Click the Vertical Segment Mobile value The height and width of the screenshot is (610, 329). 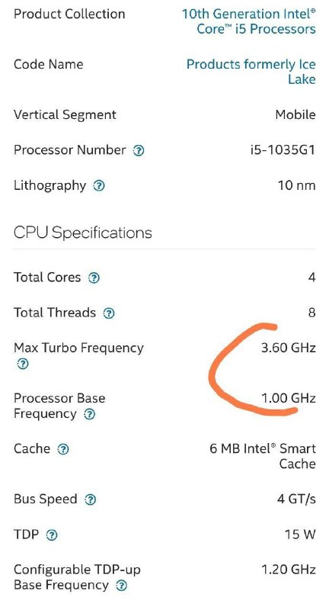(295, 115)
